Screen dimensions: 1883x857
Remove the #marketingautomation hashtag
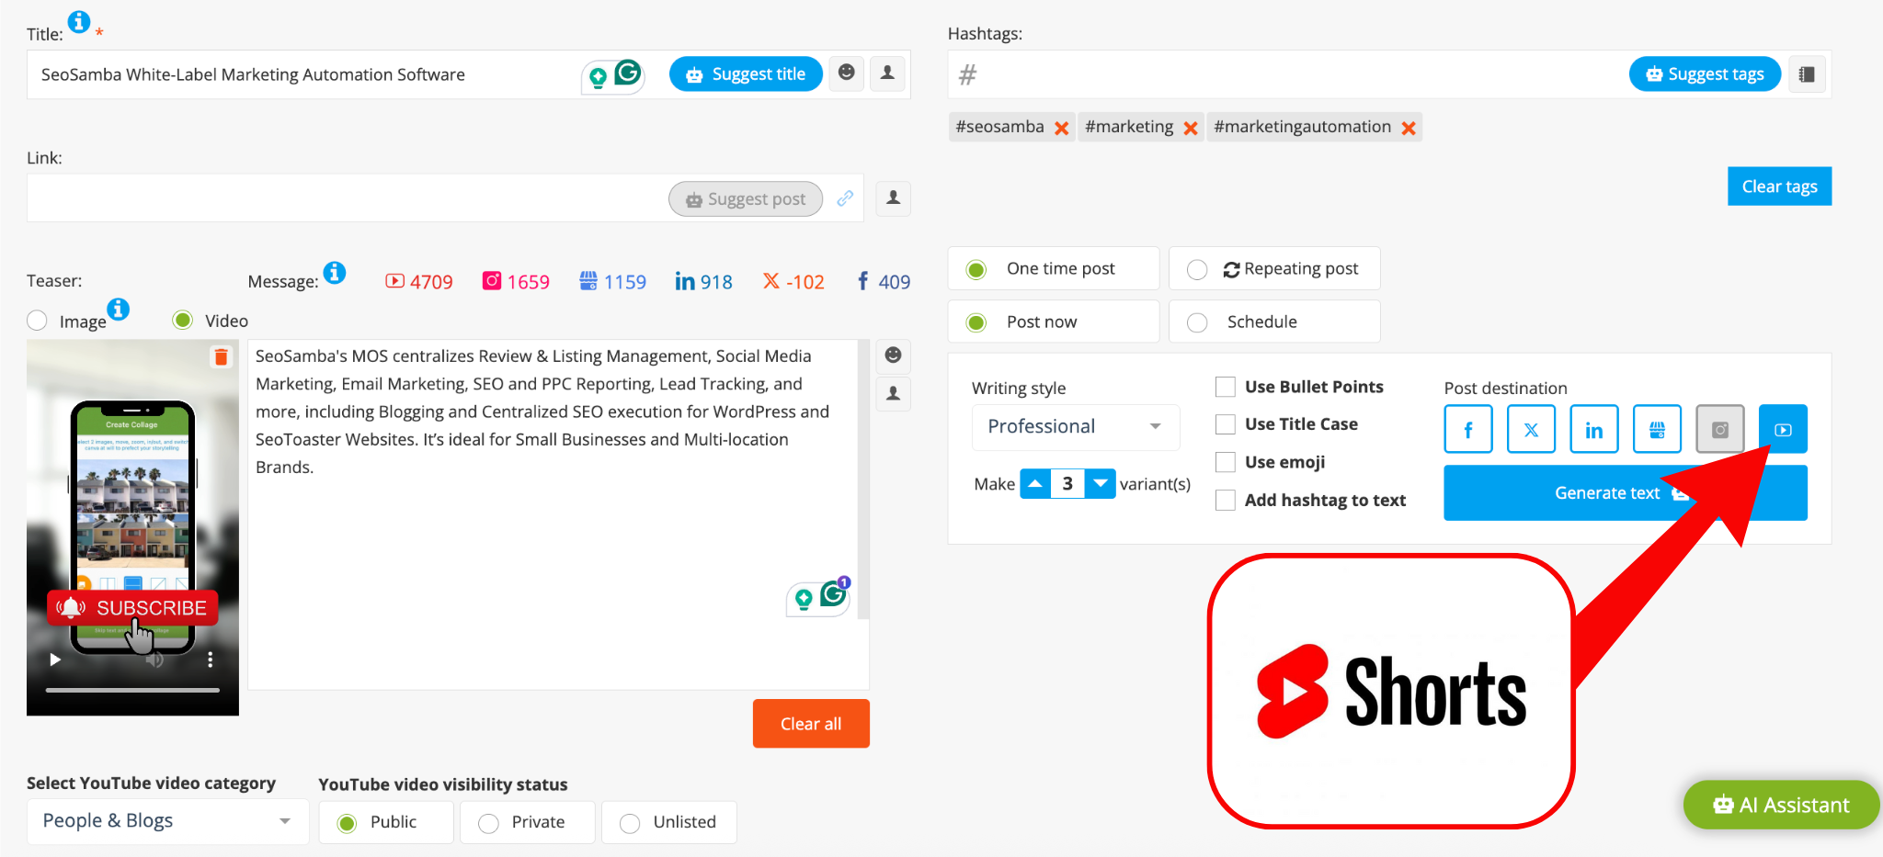[1408, 128]
